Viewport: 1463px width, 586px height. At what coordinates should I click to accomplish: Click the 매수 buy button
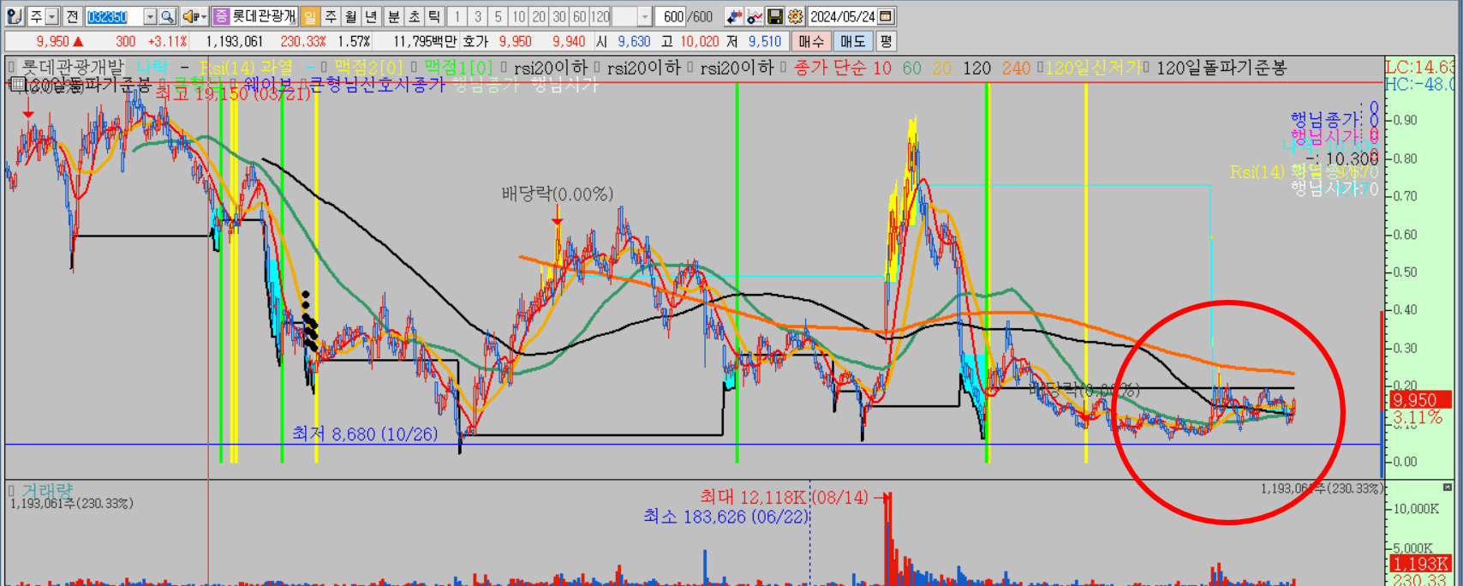[x=810, y=41]
